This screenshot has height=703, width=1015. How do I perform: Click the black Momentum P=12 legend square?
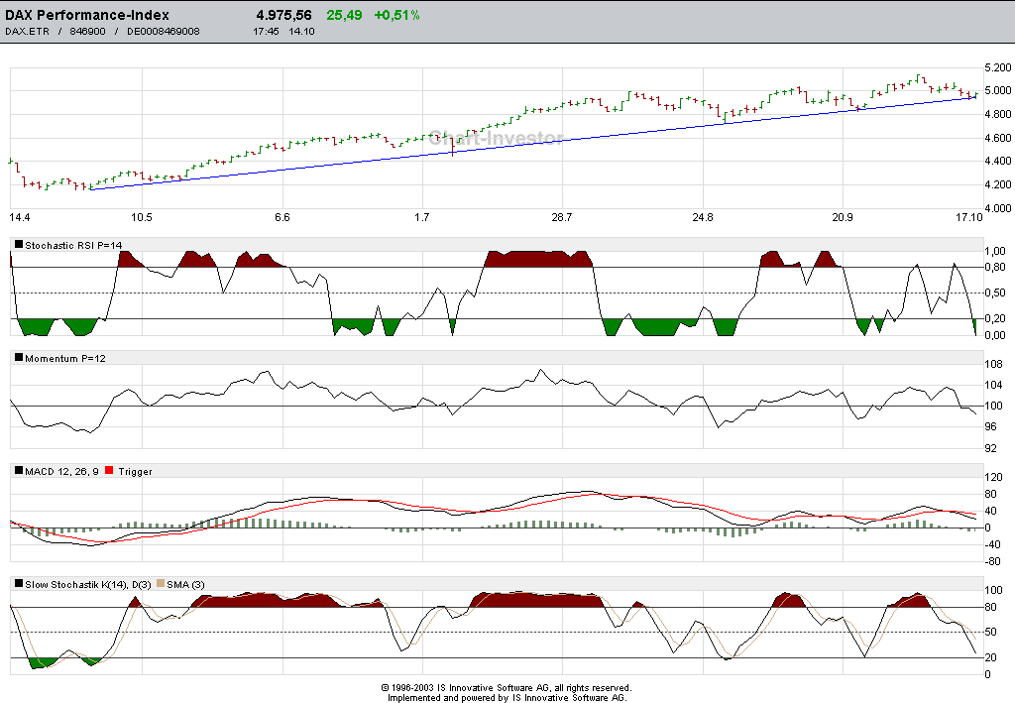19,357
